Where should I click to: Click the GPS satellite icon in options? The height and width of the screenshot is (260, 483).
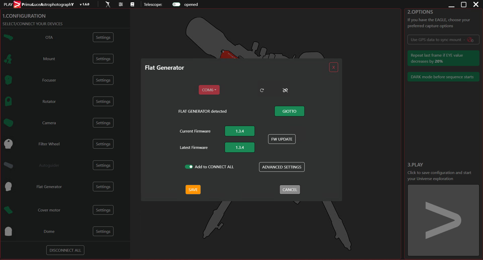(470, 40)
